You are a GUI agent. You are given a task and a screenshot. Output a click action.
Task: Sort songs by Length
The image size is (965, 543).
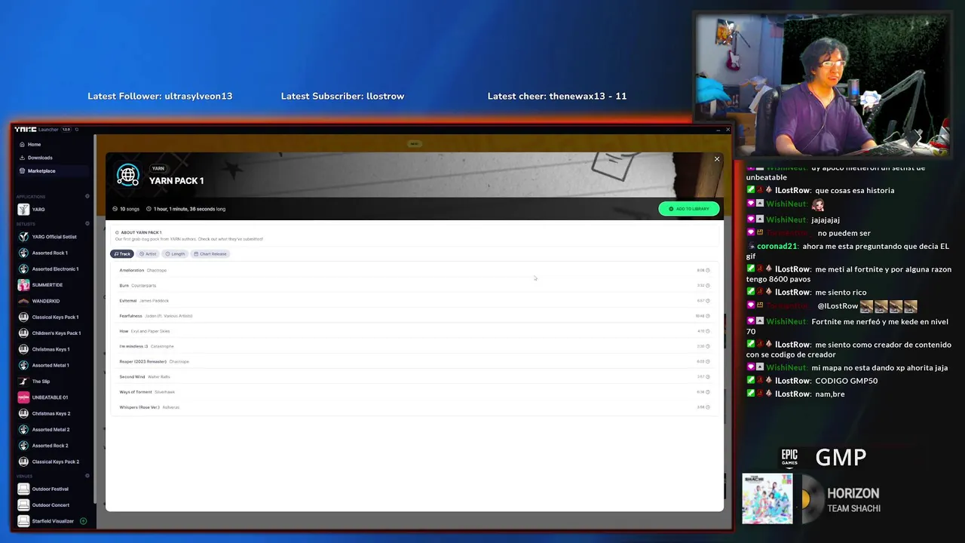click(x=175, y=254)
